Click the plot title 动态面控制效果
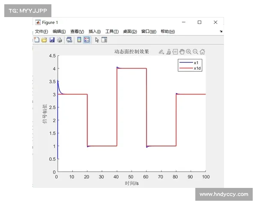Viewport: 257px width, 205px height. (131, 52)
